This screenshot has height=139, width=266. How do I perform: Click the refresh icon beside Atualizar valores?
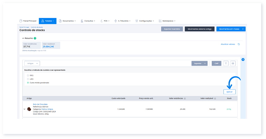point(238,44)
